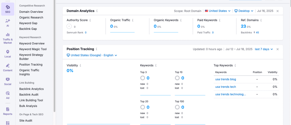Open the SEO section in sidebar

coord(8,9)
